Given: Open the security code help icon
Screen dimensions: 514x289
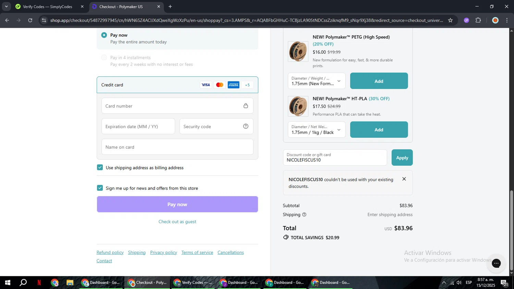Looking at the screenshot, I should (x=246, y=126).
